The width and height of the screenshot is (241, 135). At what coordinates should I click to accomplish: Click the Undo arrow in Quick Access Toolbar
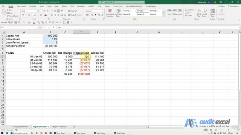pyautogui.click(x=19, y=22)
